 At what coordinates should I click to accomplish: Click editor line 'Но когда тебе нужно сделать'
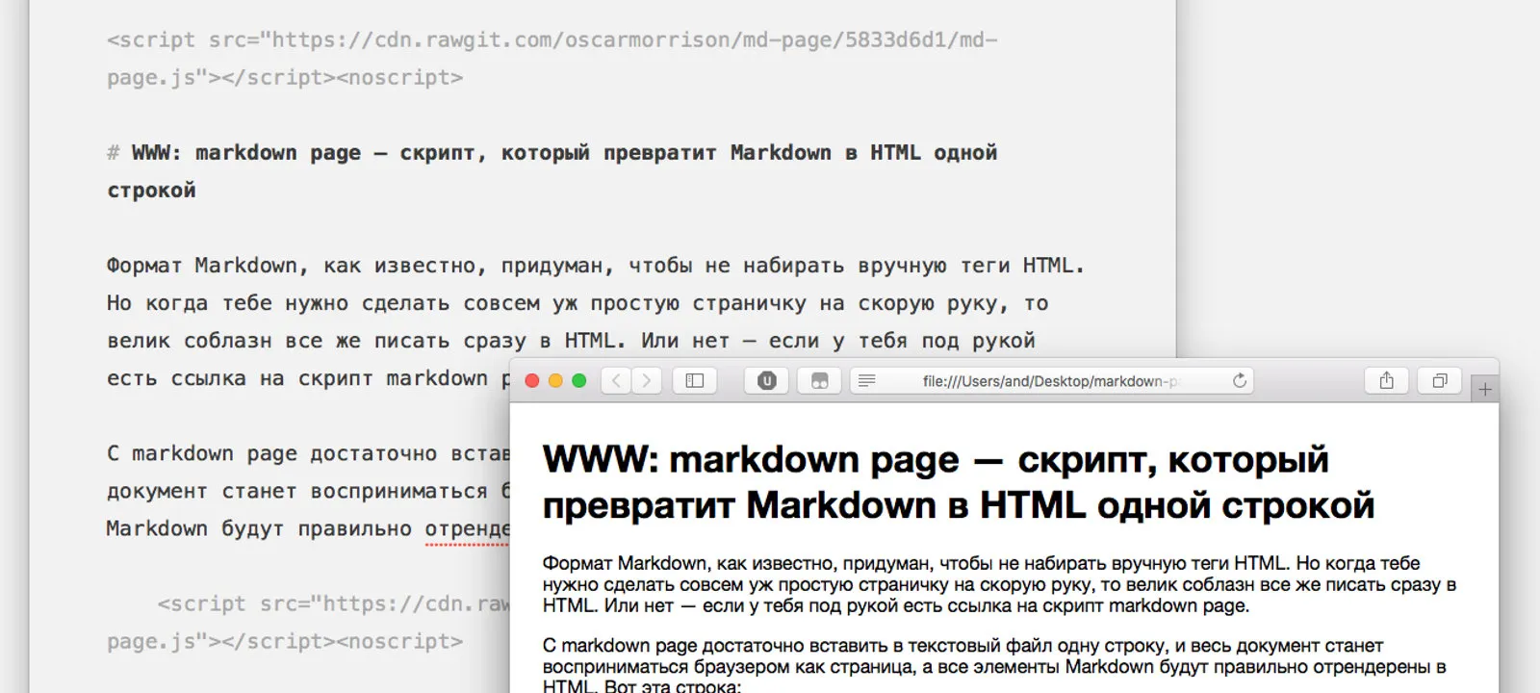click(x=577, y=302)
